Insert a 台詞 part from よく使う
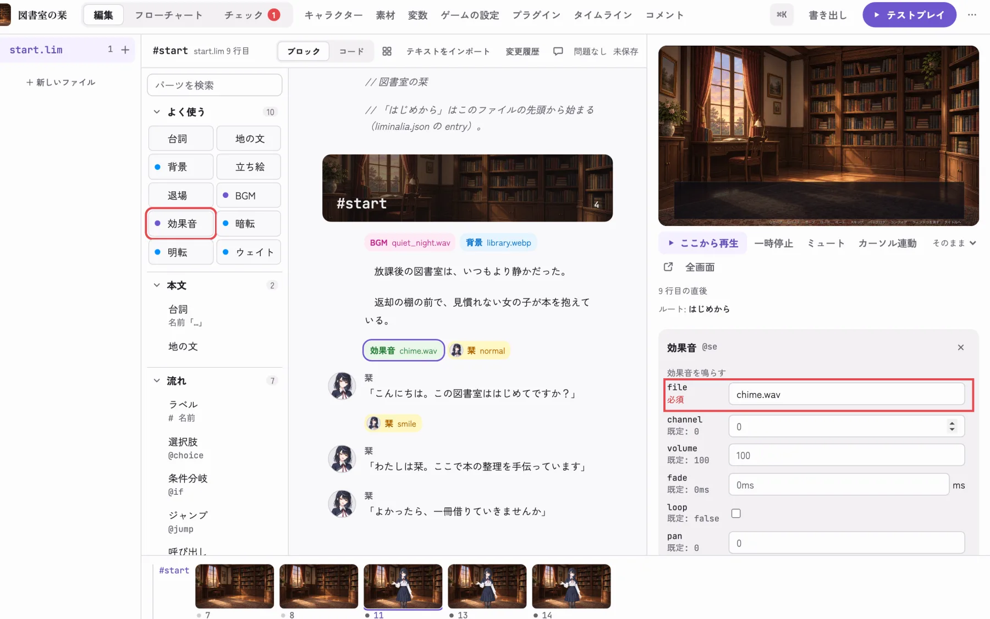The width and height of the screenshot is (990, 619). [x=181, y=139]
